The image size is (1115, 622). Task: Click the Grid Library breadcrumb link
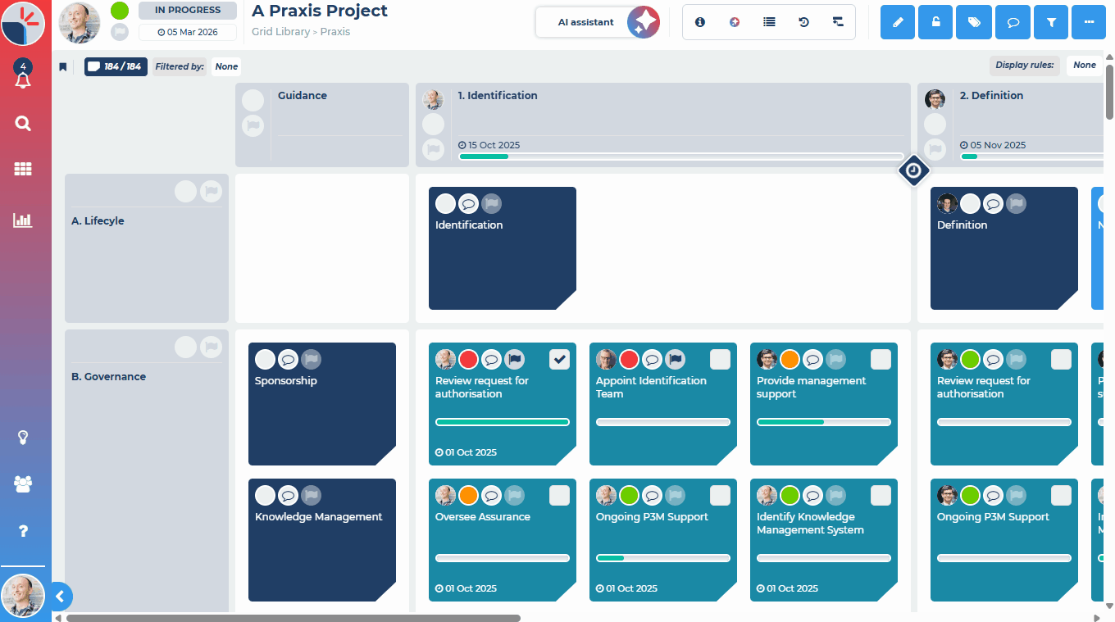pos(280,32)
